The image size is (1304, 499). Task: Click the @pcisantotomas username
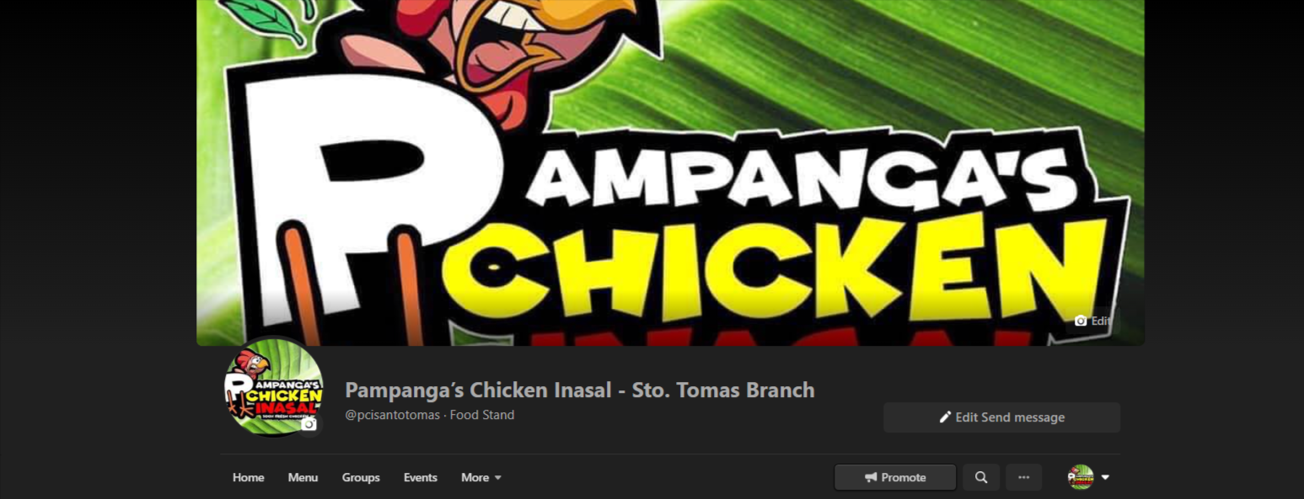coord(393,415)
